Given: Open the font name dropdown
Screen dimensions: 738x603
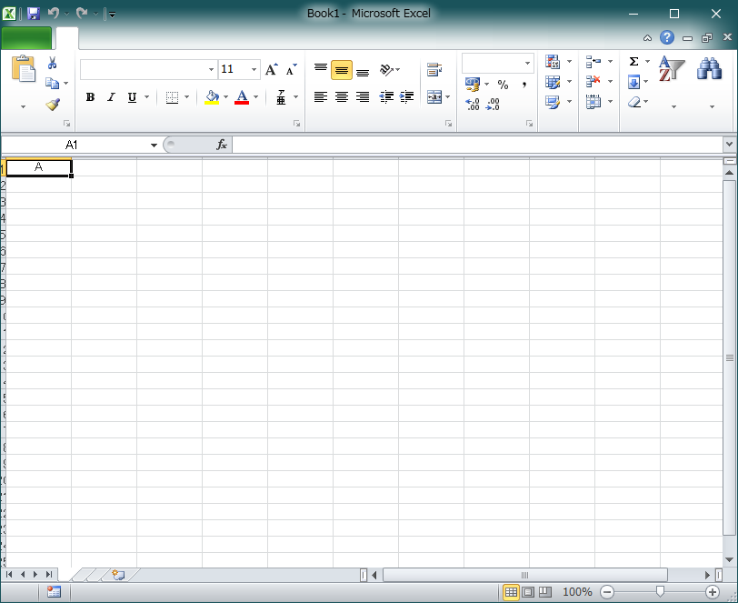Looking at the screenshot, I should pos(211,70).
